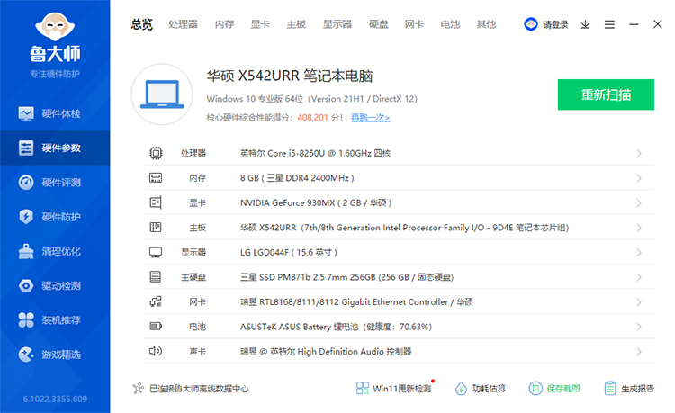Expand the NVIDIA GeForce 930MX row chevron
Image resolution: width=675 pixels, height=413 pixels.
pos(639,203)
